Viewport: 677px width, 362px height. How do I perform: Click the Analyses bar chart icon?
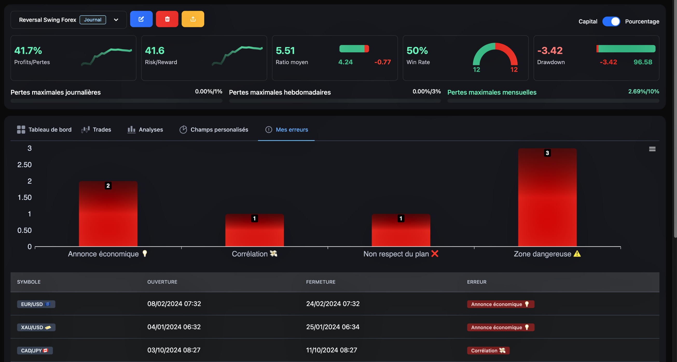pos(131,129)
